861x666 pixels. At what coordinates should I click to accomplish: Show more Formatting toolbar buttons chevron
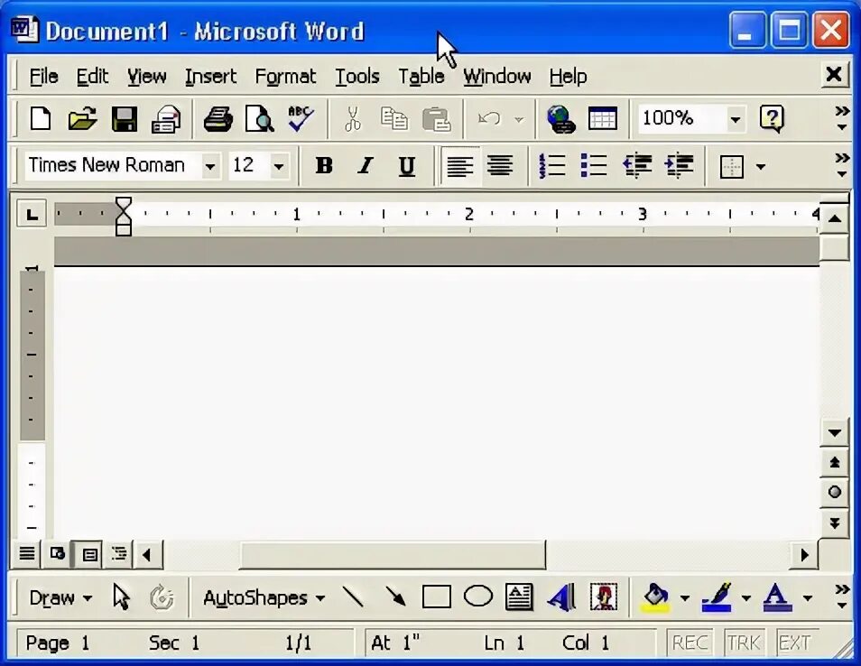842,166
